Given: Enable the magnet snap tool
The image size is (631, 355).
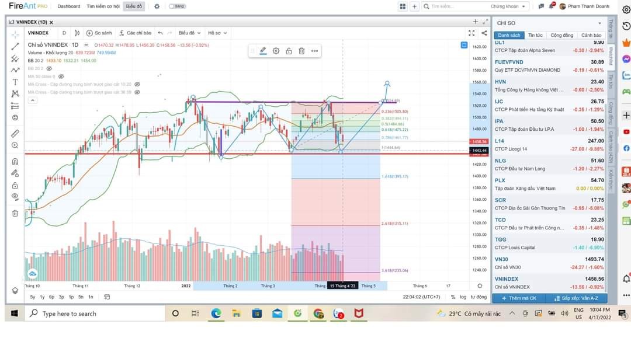Looking at the screenshot, I should click(15, 161).
